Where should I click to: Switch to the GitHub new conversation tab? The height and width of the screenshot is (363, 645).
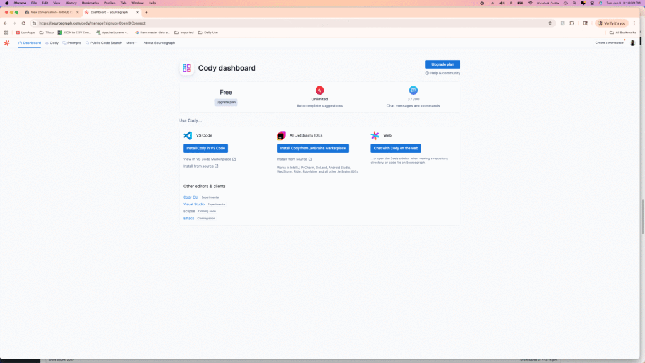[51, 13]
